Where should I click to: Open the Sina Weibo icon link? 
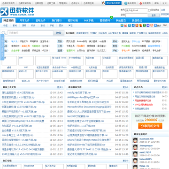[x=141, y=3]
